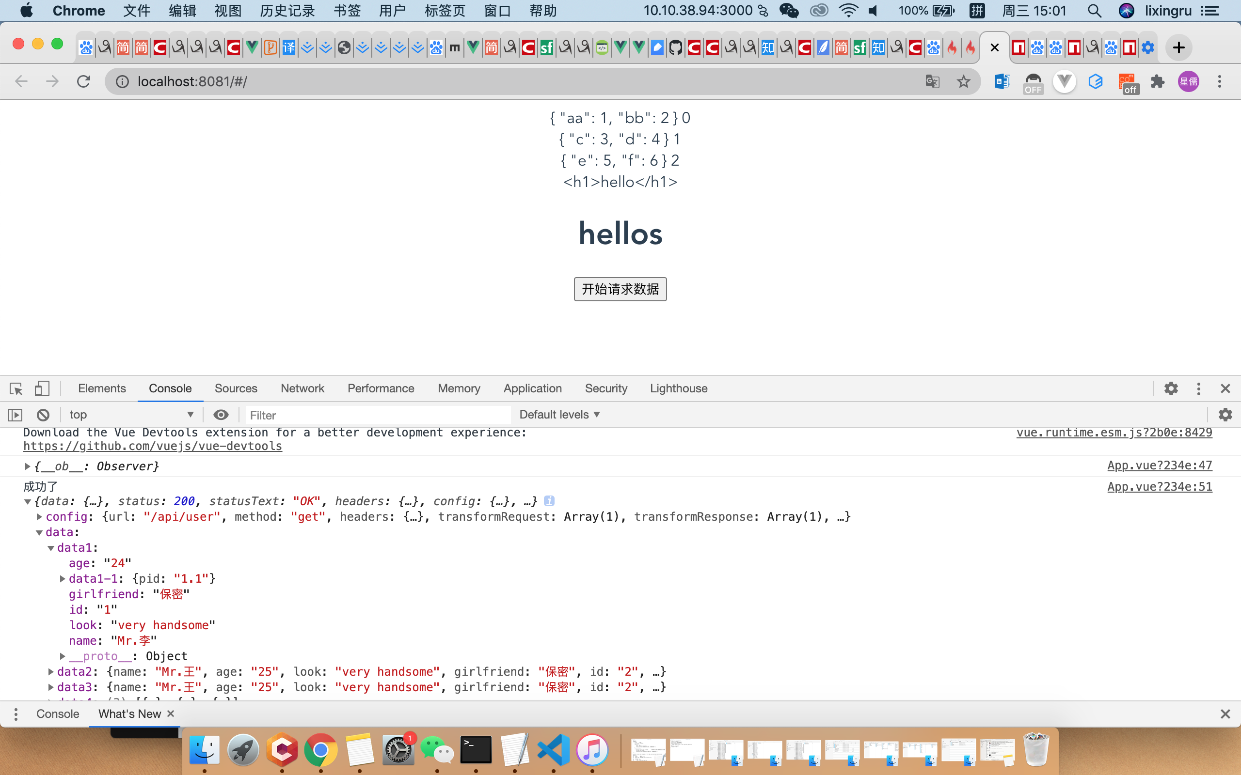Screen dimensions: 1241x775
Task: Close the bottom drawer panel
Action: (1225, 714)
